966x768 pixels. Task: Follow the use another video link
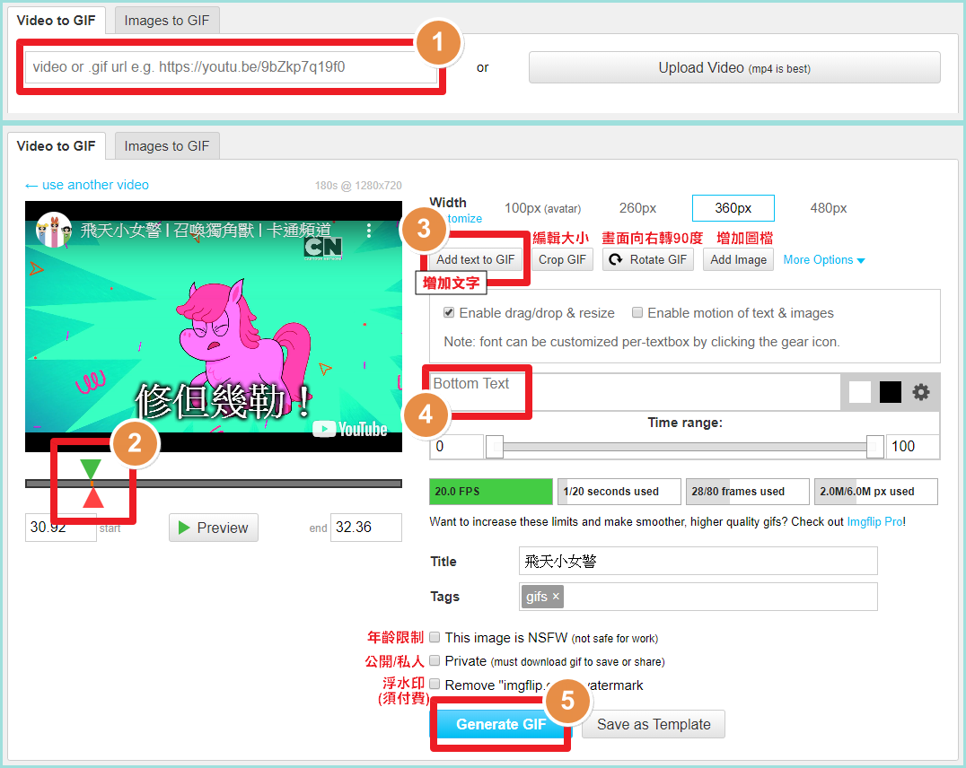(x=87, y=185)
